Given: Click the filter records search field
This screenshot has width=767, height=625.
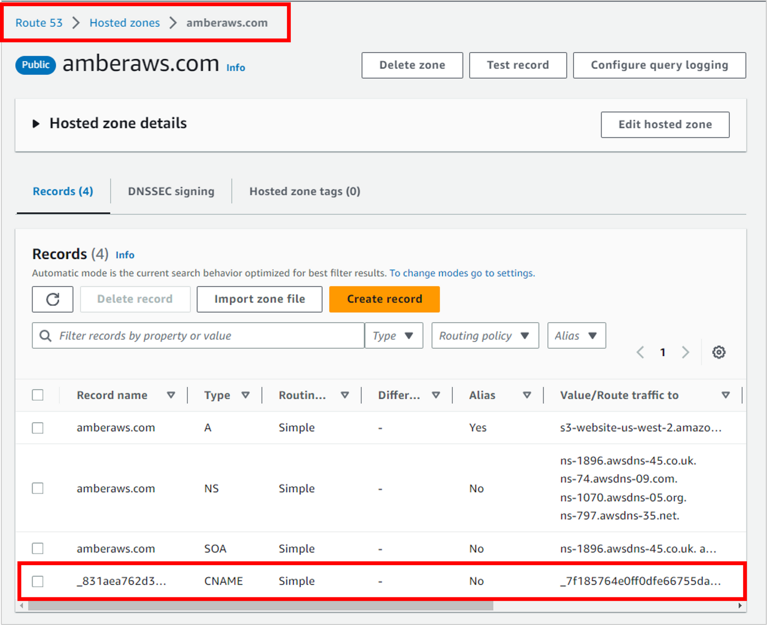Looking at the screenshot, I should [x=198, y=336].
